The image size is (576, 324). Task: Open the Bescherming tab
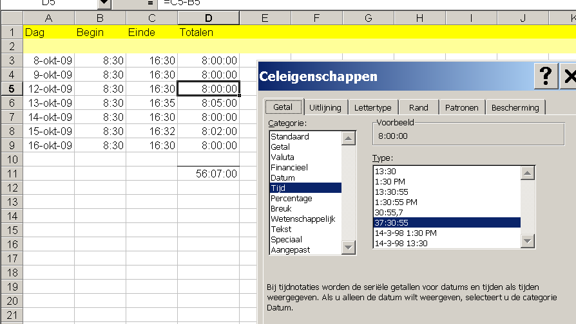pyautogui.click(x=515, y=107)
